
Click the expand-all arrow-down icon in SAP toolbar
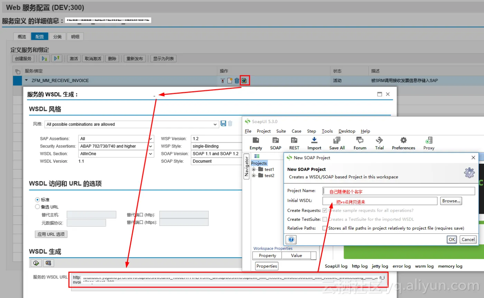tap(44, 58)
